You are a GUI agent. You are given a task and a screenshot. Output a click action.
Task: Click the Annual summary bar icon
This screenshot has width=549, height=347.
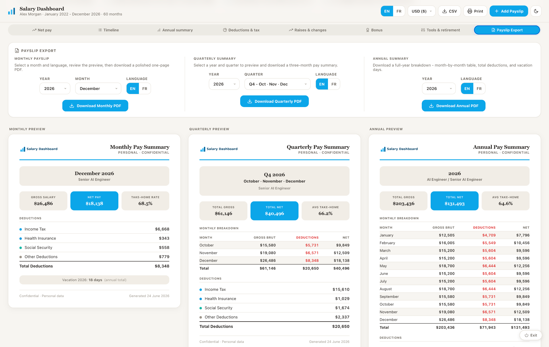pos(159,30)
